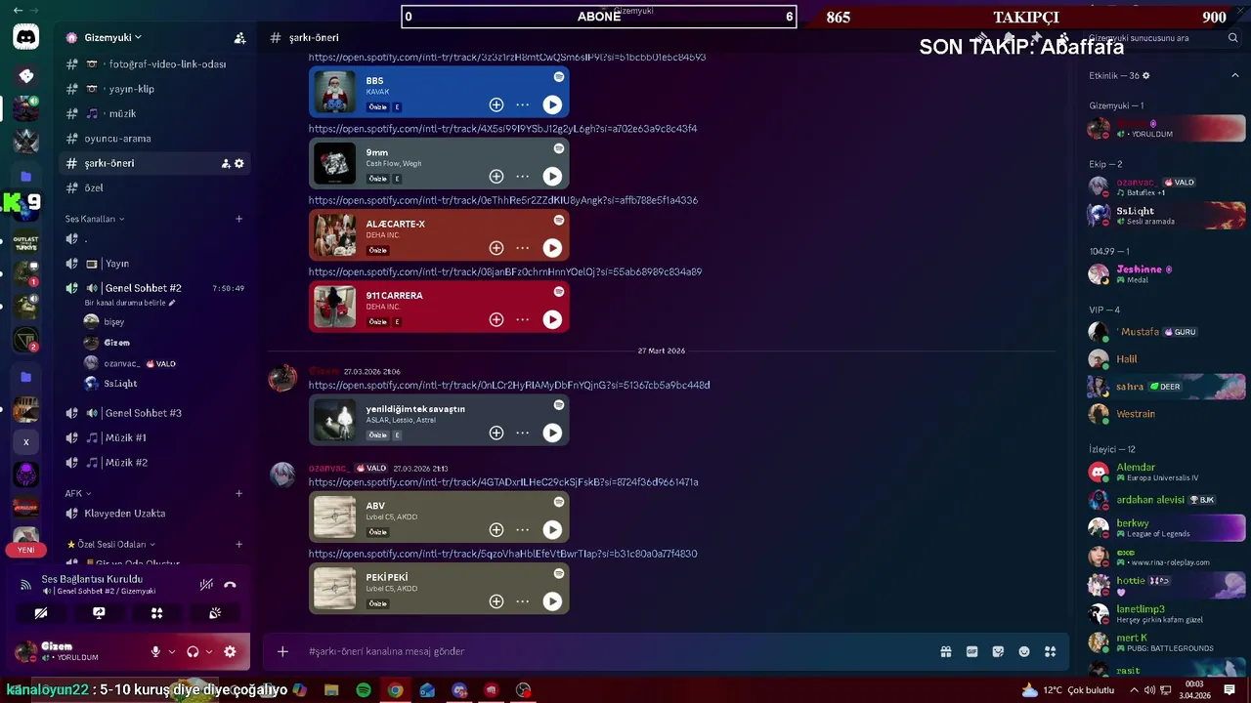1251x703 pixels.
Task: Collapse the AFK category
Action: coord(78,493)
